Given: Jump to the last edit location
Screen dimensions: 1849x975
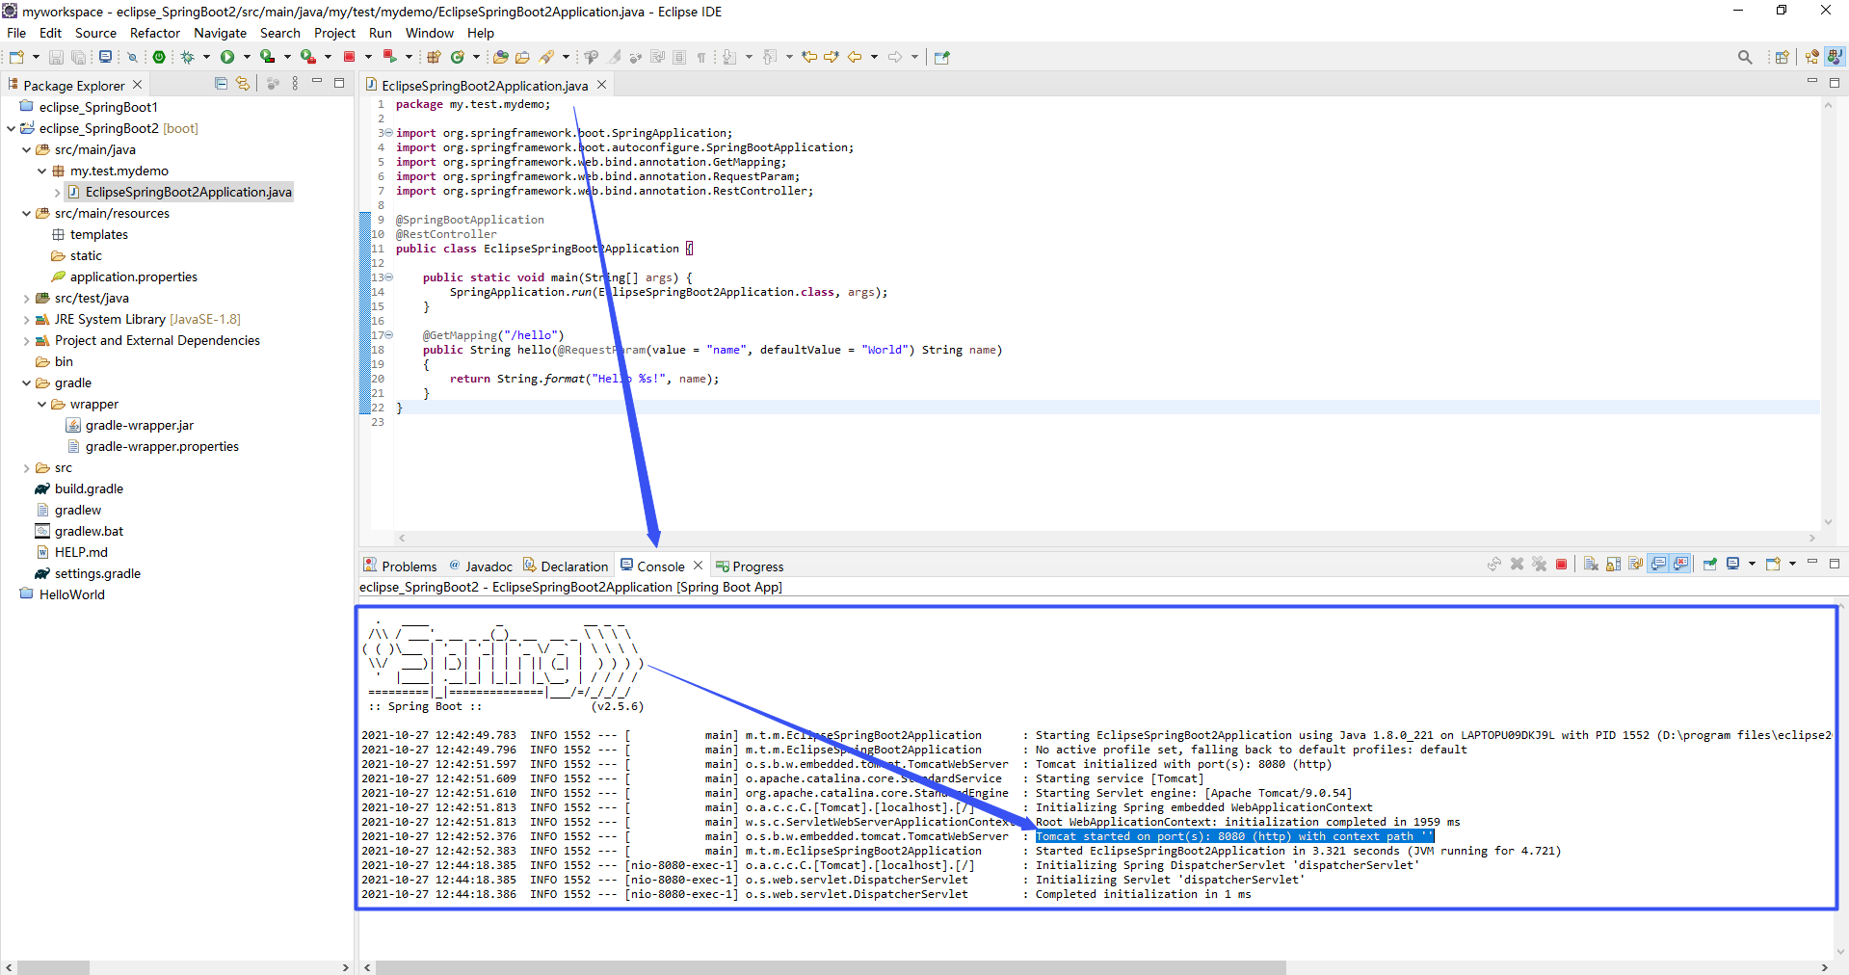Looking at the screenshot, I should pos(809,57).
